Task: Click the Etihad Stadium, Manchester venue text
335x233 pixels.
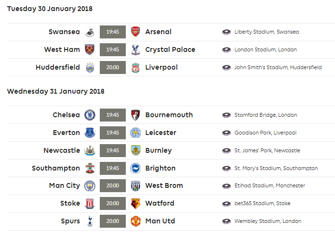Action: (x=269, y=186)
